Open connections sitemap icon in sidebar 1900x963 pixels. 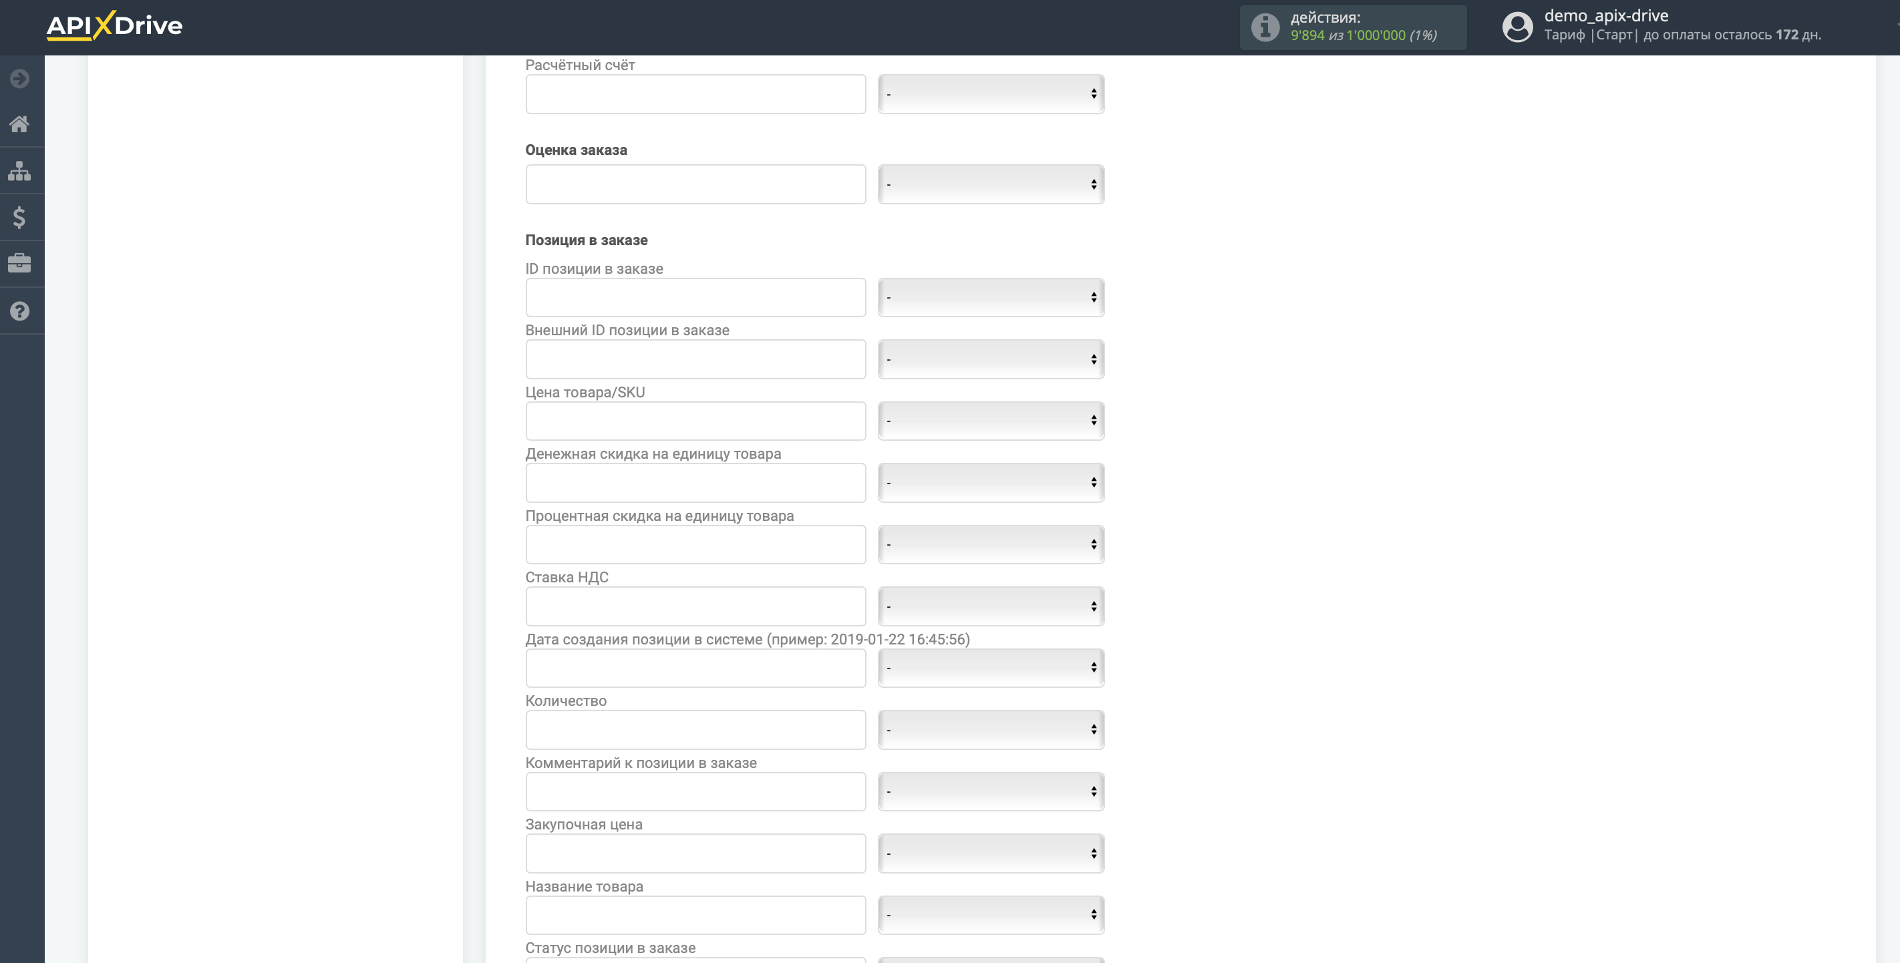20,171
